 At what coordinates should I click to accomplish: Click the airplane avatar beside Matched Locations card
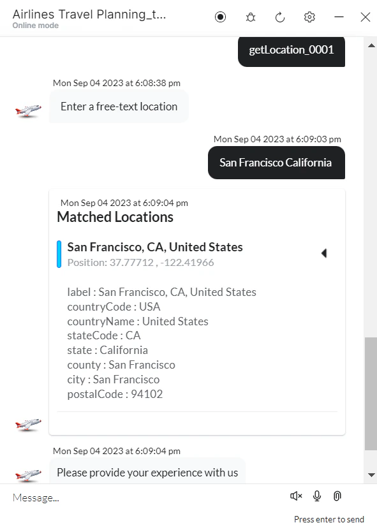coord(27,424)
